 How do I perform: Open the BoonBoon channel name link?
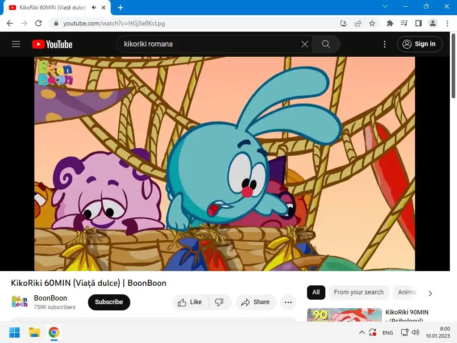click(x=50, y=298)
